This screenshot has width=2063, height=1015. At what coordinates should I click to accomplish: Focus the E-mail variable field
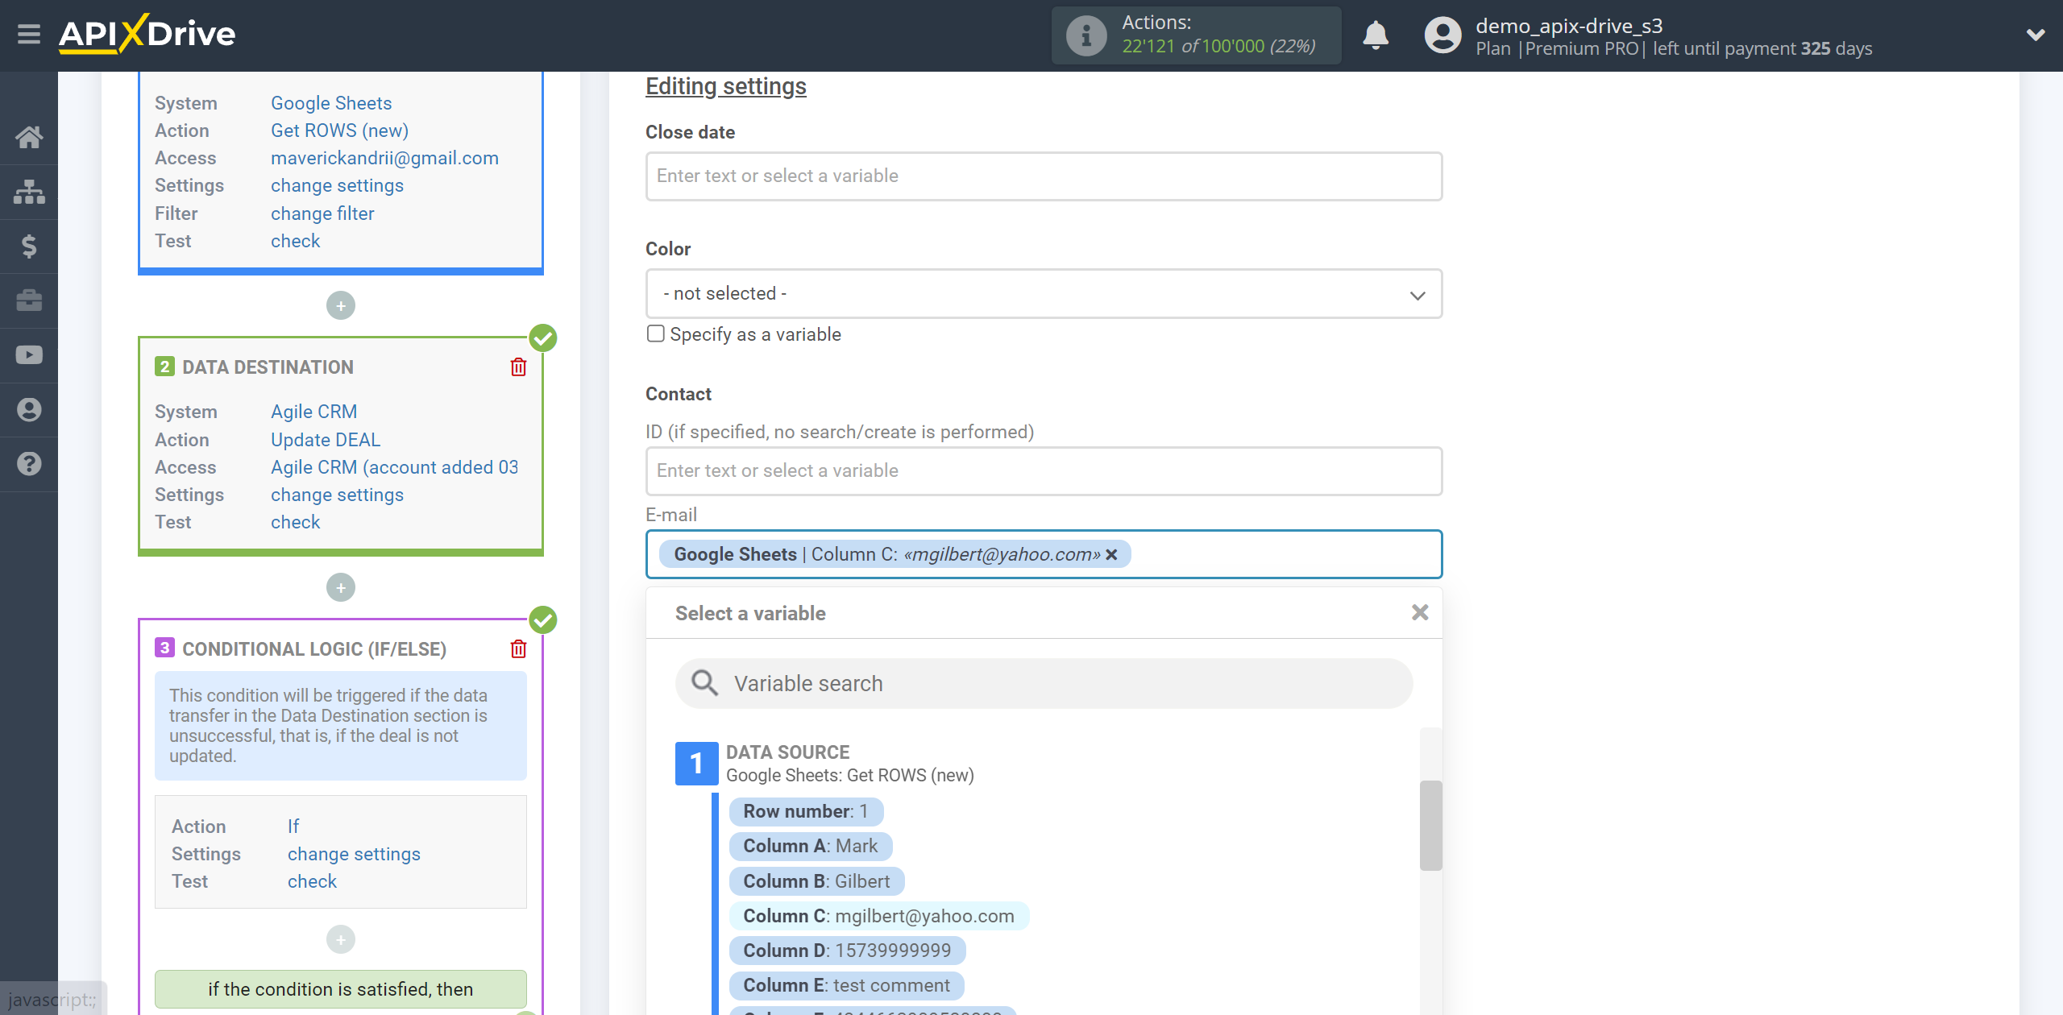(x=1044, y=554)
